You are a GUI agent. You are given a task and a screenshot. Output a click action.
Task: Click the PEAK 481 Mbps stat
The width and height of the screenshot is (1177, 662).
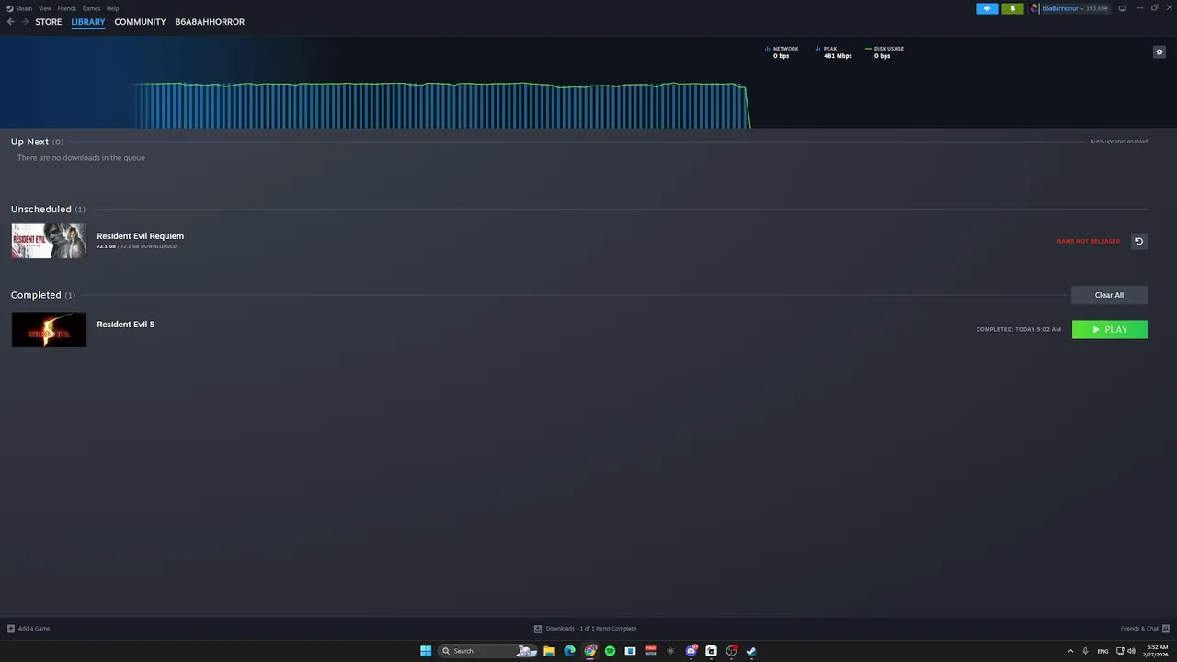coord(834,52)
